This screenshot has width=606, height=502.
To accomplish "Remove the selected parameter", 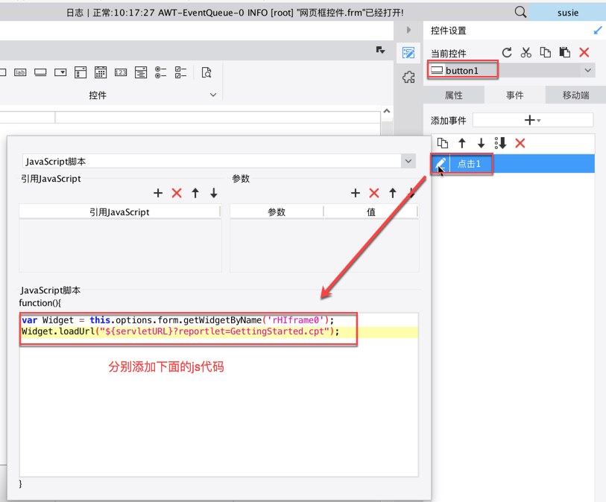I will click(374, 193).
